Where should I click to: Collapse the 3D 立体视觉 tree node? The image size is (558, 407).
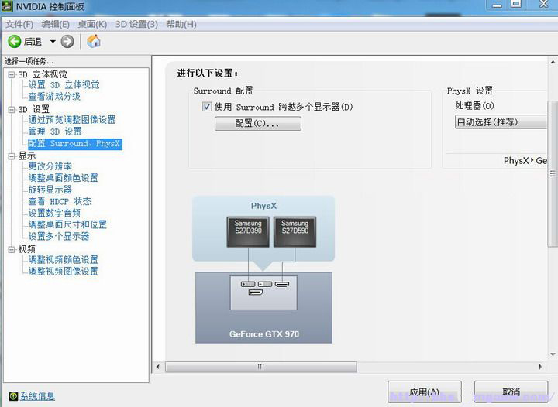point(12,74)
